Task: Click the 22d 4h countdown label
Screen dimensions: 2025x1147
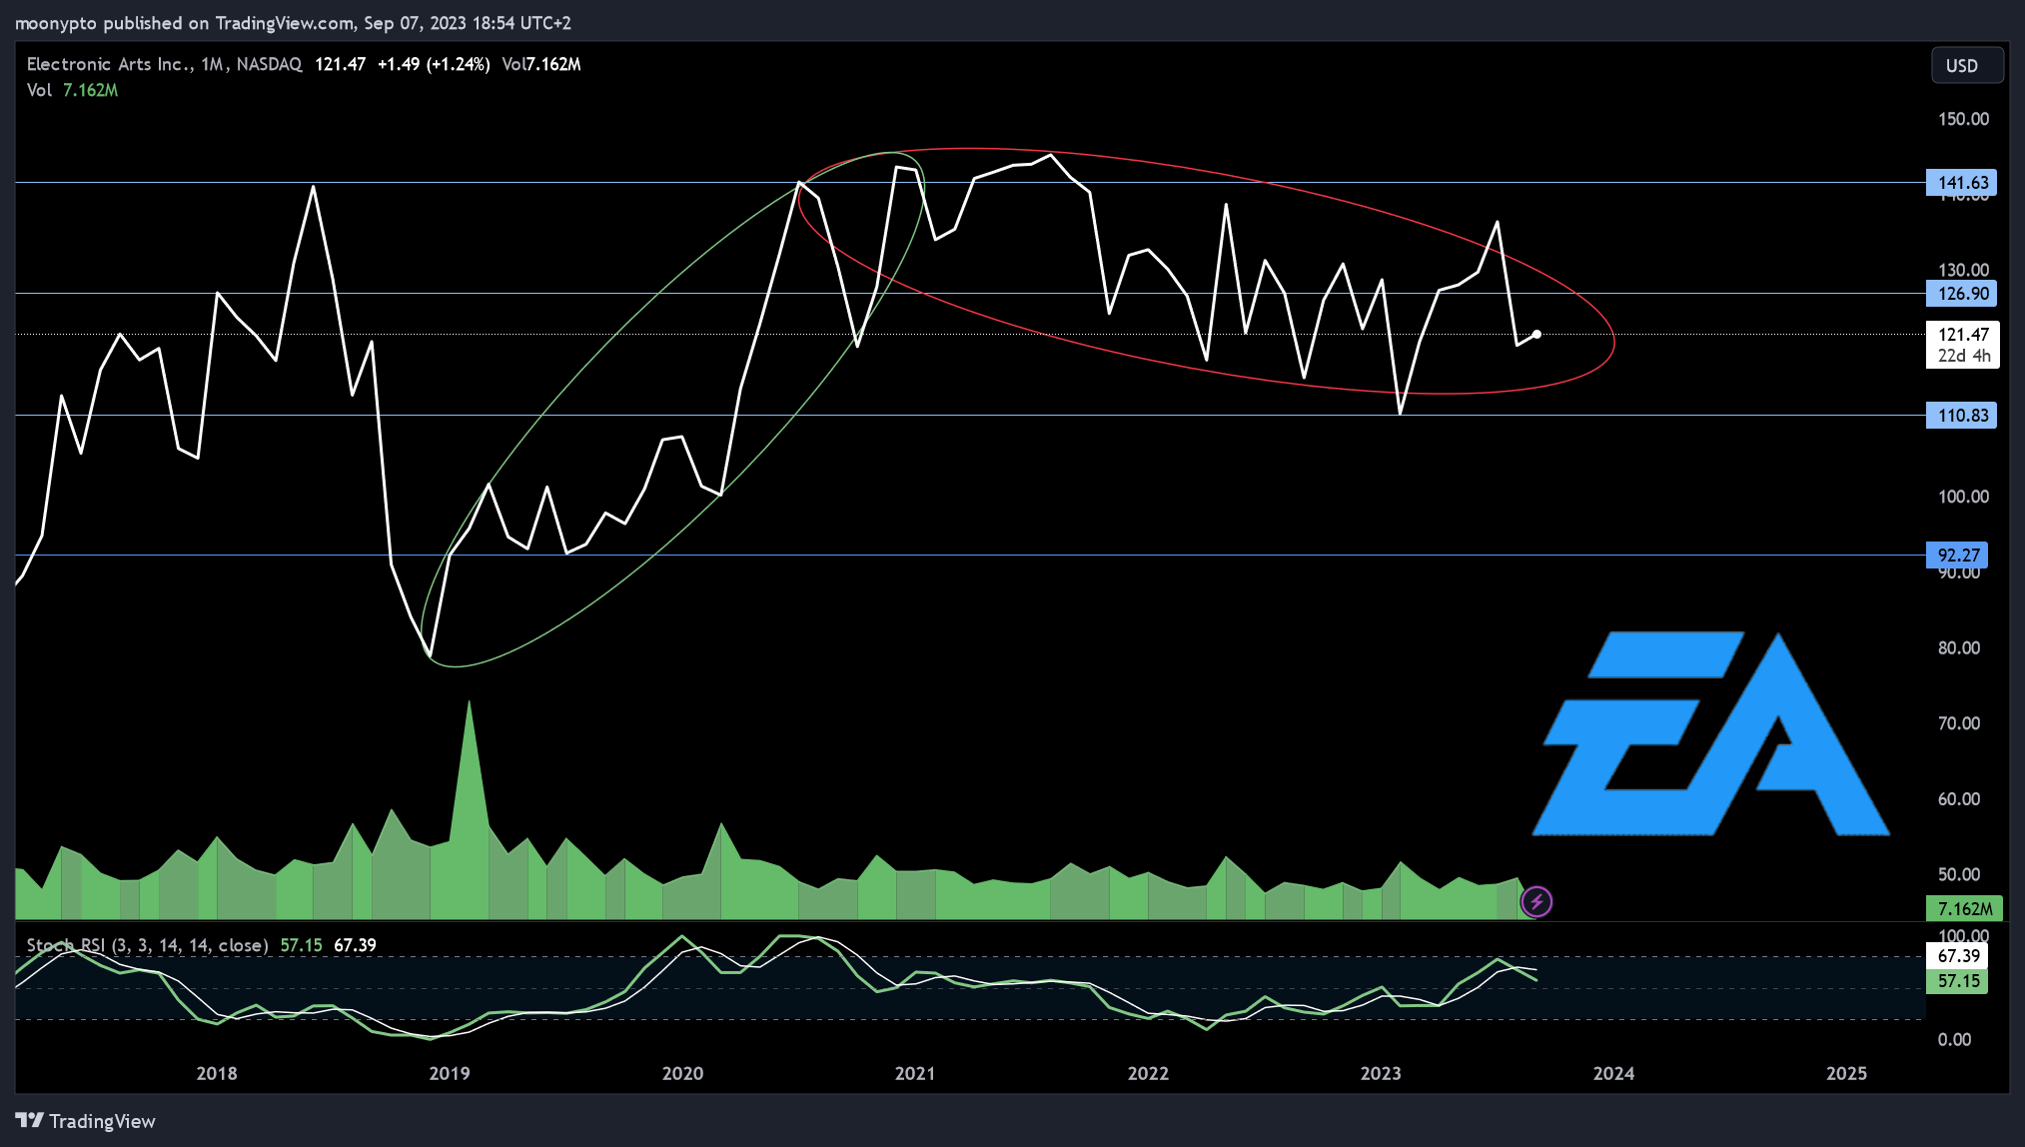Action: pyautogui.click(x=1964, y=356)
